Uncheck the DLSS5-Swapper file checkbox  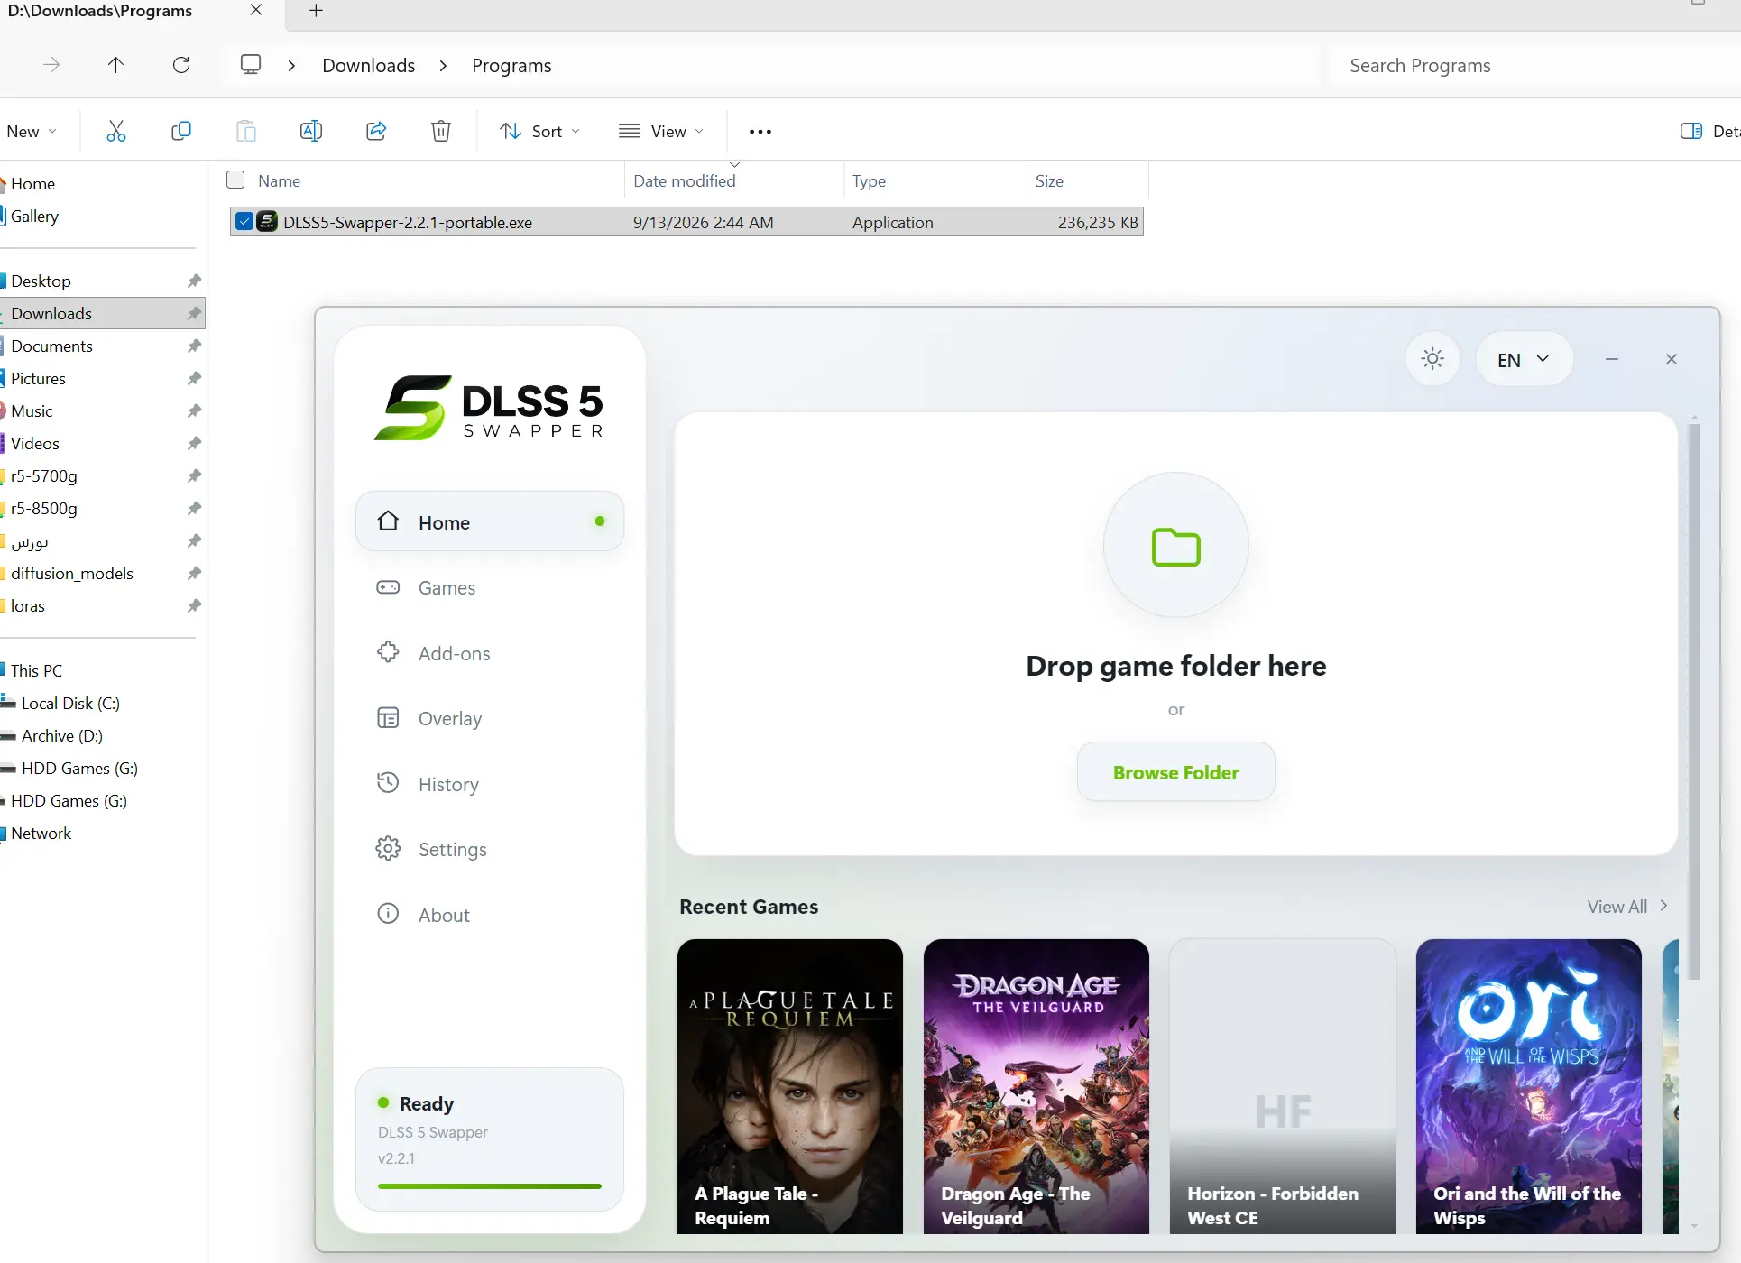[x=244, y=222]
